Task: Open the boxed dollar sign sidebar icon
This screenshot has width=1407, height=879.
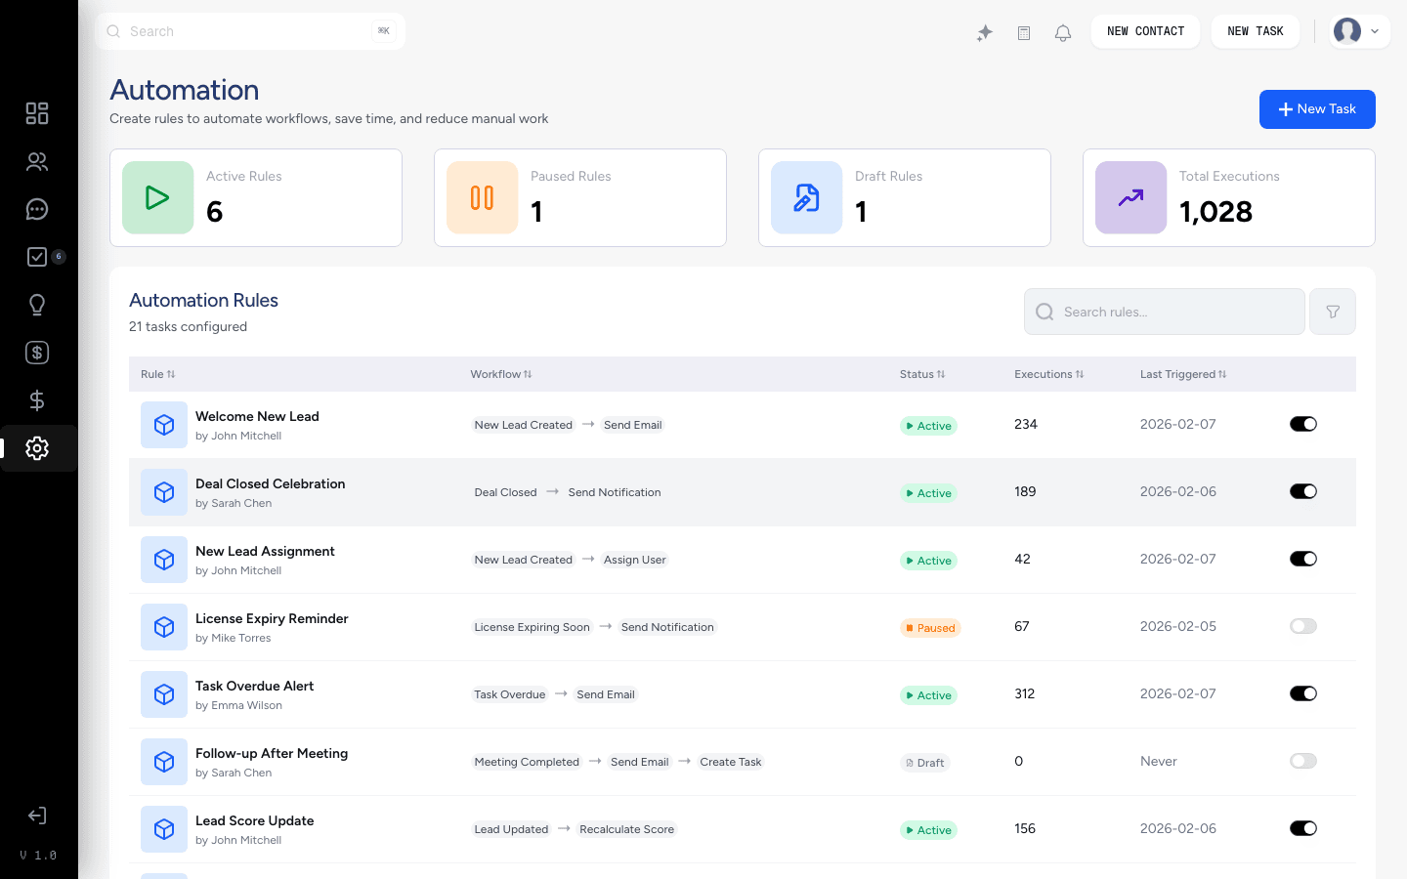Action: click(x=37, y=353)
